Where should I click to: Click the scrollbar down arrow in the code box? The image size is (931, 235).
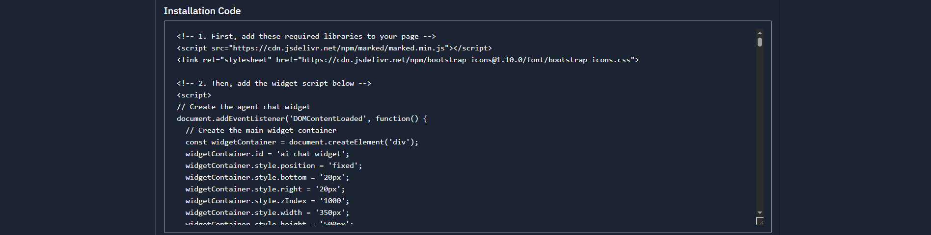(760, 213)
